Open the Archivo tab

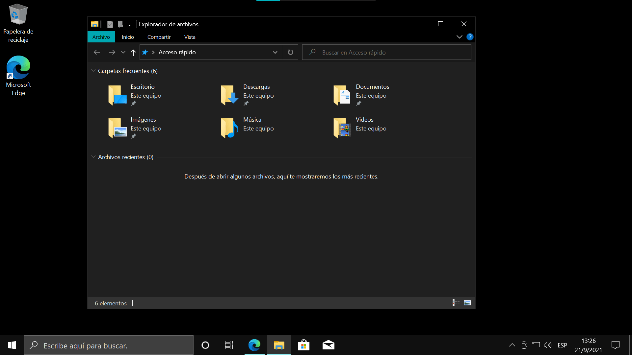(101, 37)
